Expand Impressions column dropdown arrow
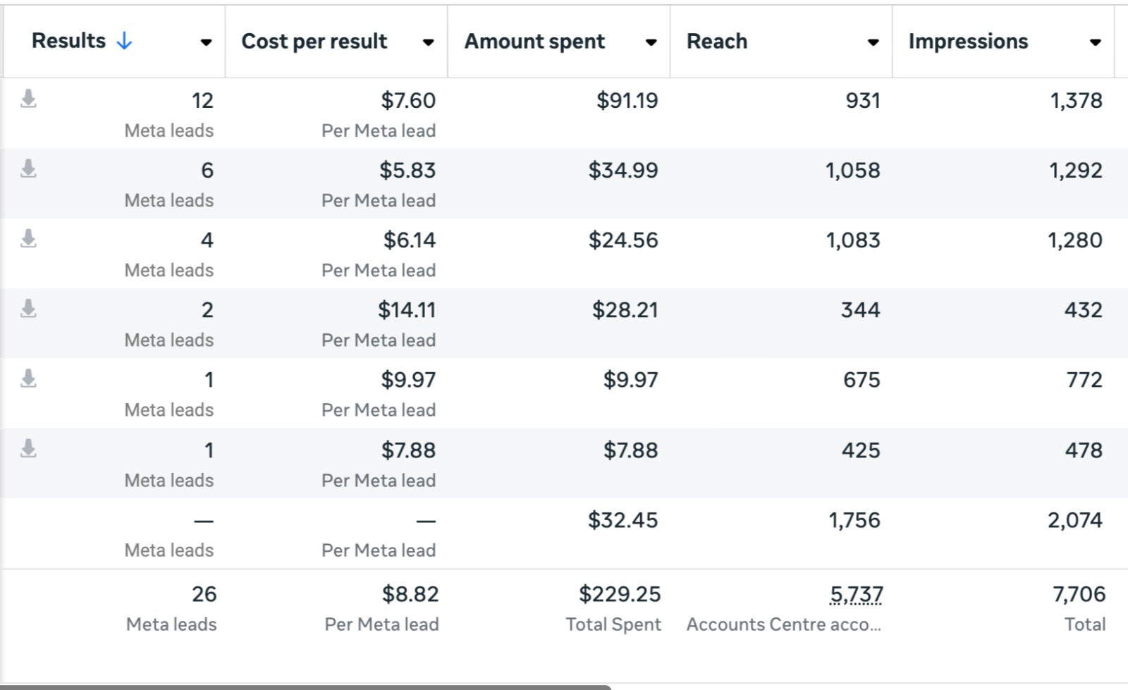1128x690 pixels. coord(1095,42)
